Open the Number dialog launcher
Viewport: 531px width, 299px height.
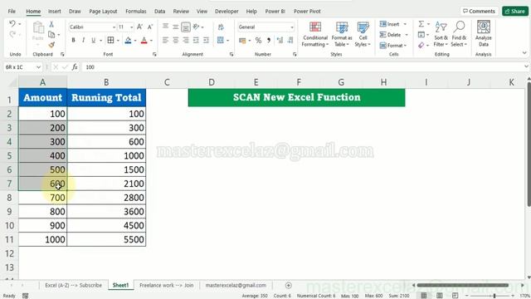[295, 54]
